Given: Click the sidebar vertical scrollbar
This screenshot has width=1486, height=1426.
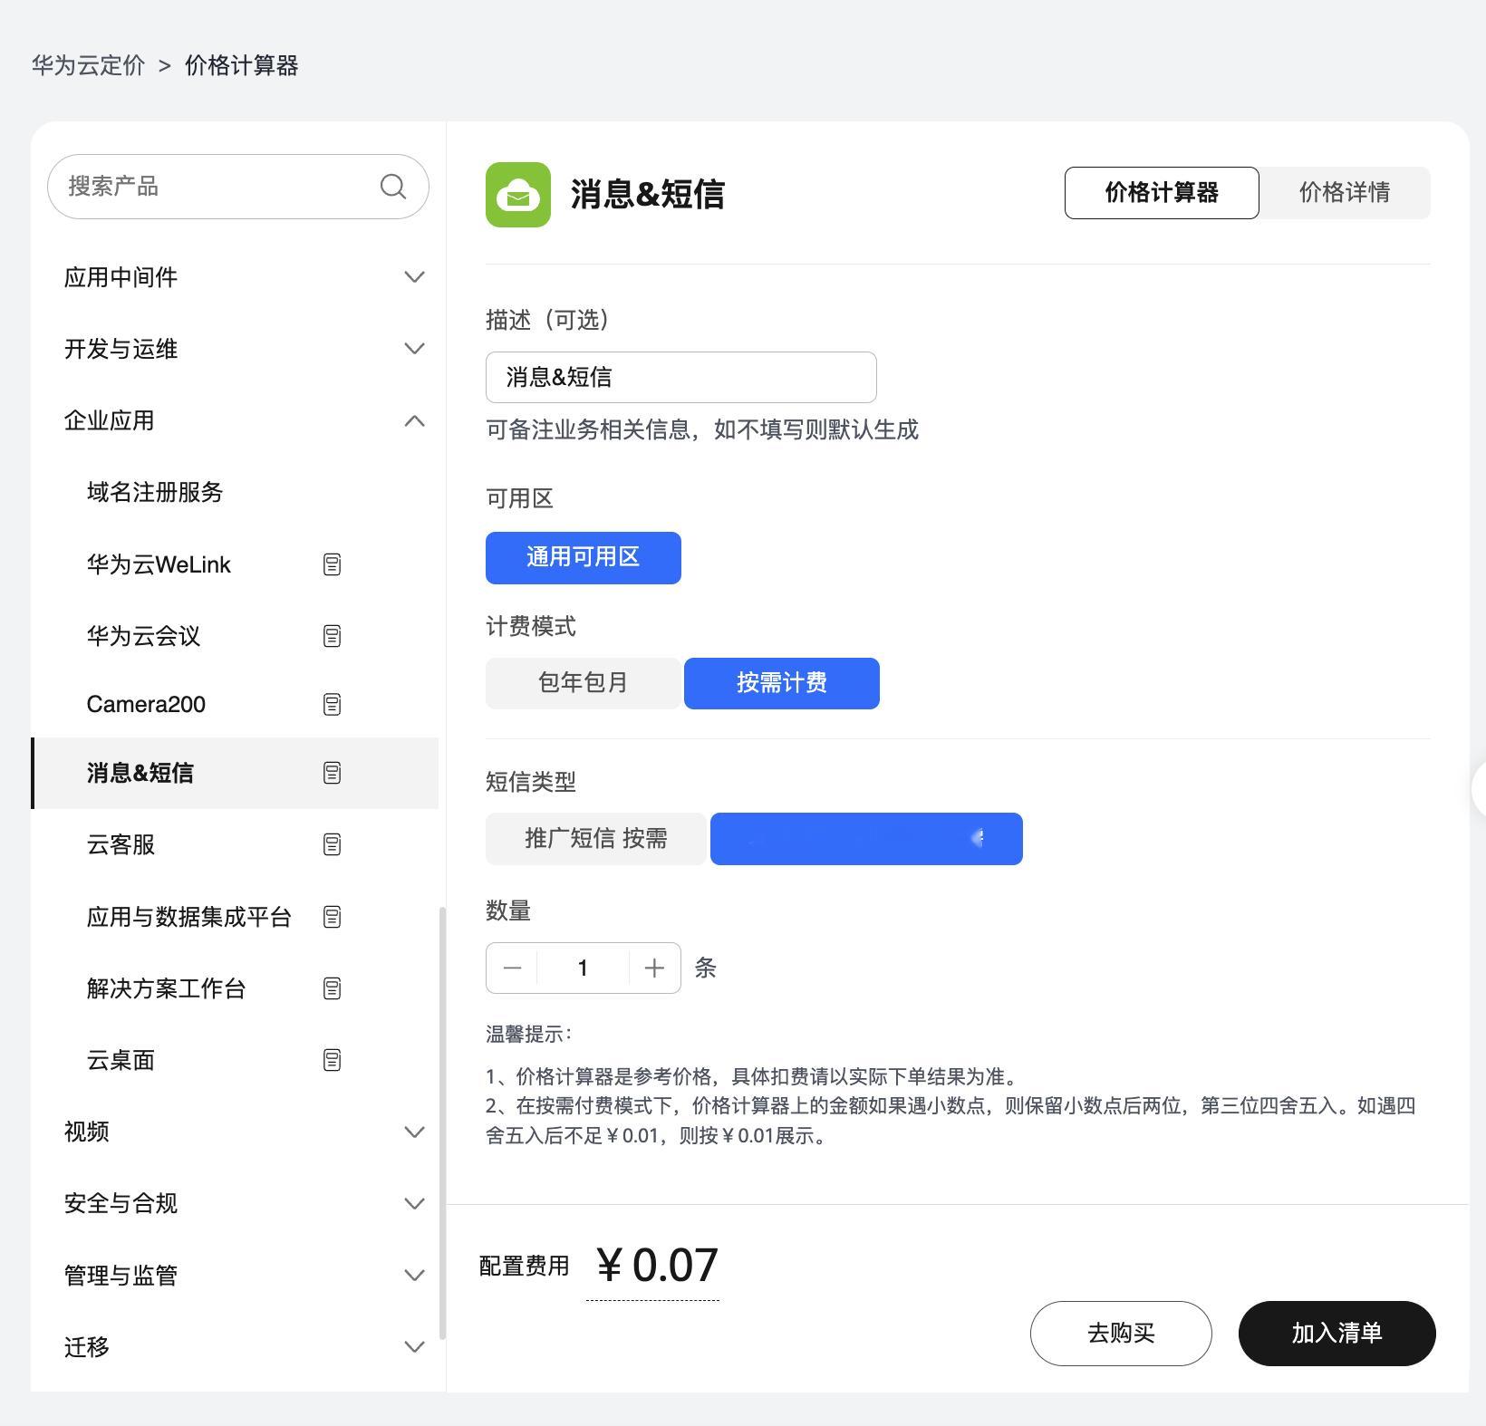Looking at the screenshot, I should pos(442,1122).
